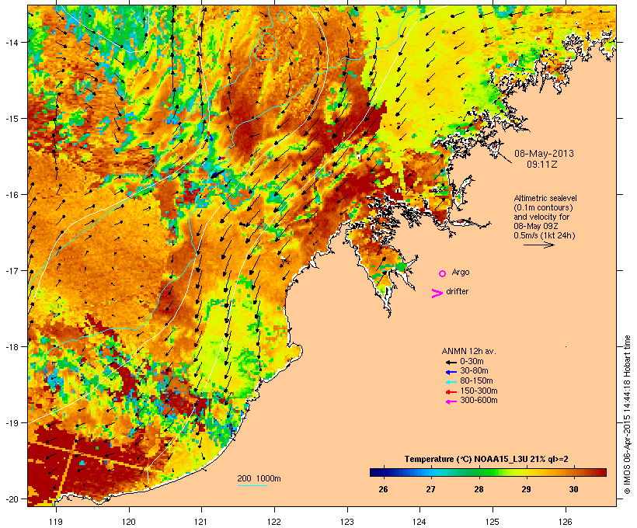Screen dimensions: 637x528
Task: Click the 'ANMN 12h av.' legend heading
Action: point(468,351)
